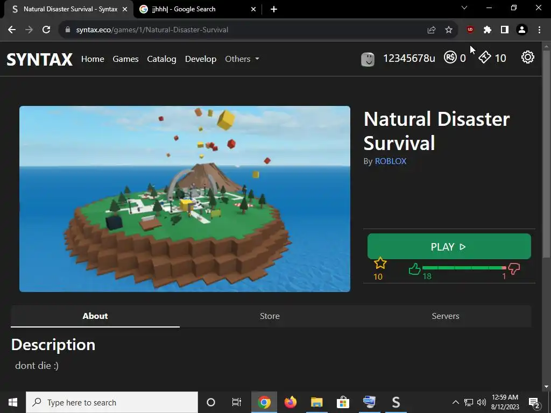Open File Explorer from the taskbar

click(x=316, y=402)
